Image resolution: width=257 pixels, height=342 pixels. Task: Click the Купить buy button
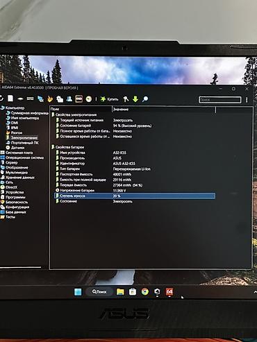coord(109,99)
